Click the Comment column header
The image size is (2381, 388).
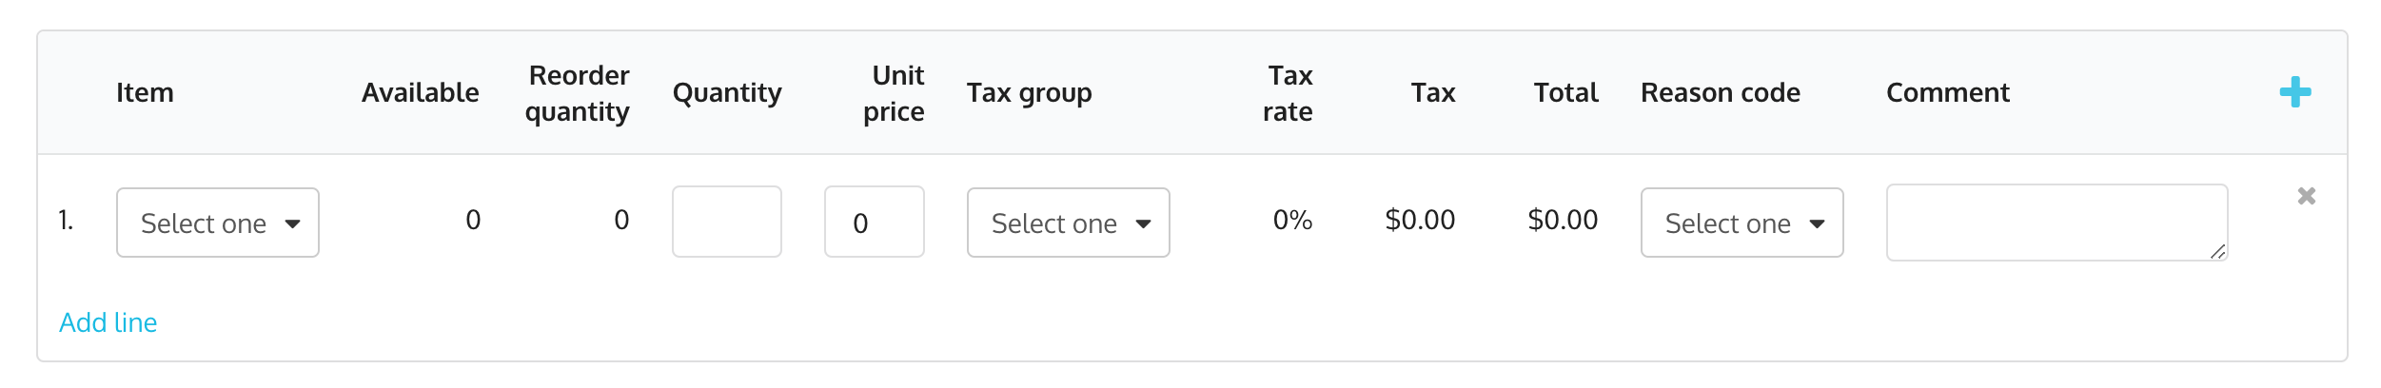(1947, 93)
